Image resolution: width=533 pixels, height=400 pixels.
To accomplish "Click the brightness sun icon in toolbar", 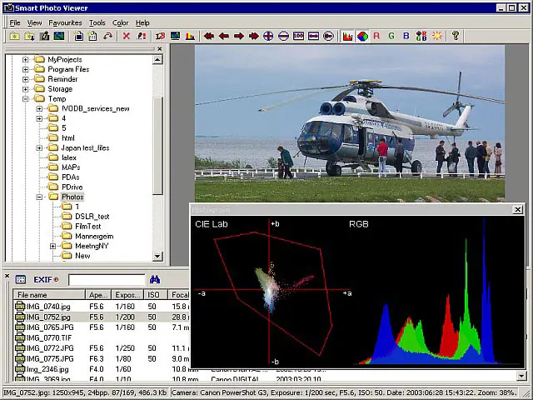I will pyautogui.click(x=436, y=37).
